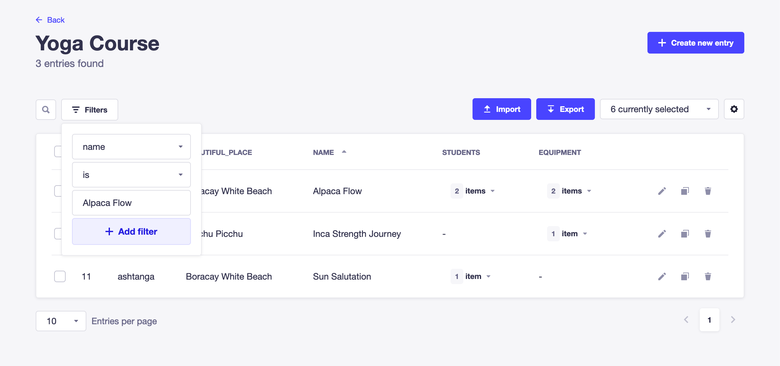Open list view settings gear
The height and width of the screenshot is (366, 780).
click(x=734, y=109)
